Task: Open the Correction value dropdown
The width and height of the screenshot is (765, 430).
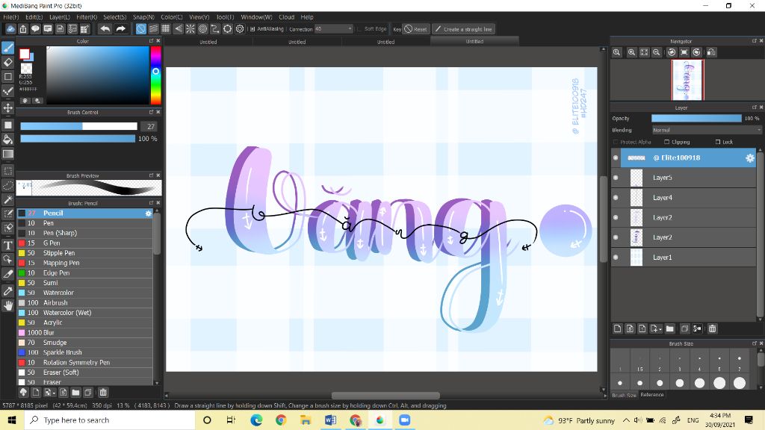Action: 333,29
